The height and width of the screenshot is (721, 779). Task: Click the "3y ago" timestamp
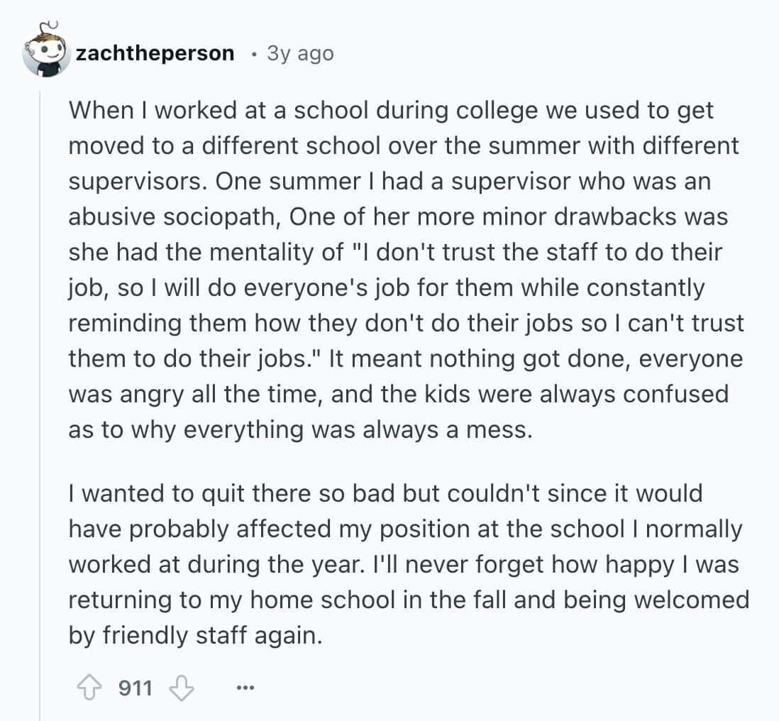(x=300, y=53)
